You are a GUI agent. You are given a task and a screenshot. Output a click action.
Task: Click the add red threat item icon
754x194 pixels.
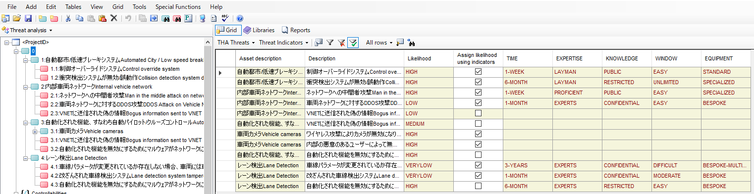click(x=54, y=18)
